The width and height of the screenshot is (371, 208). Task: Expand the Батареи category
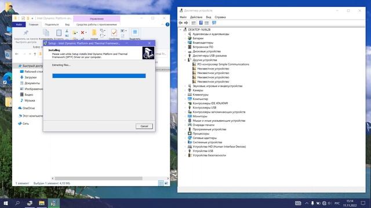185,38
